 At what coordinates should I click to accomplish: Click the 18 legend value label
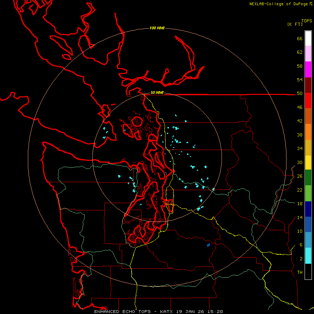click(x=300, y=203)
